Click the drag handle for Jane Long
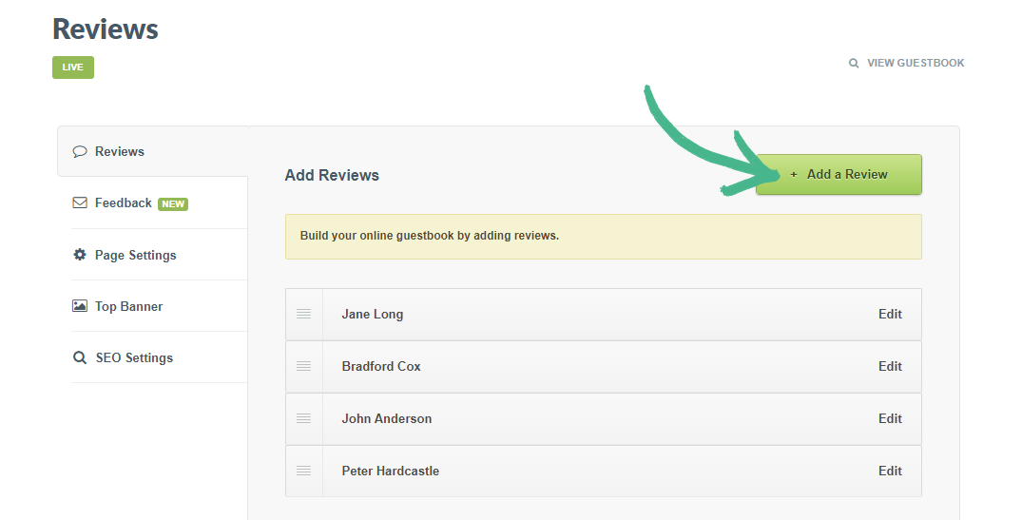The height and width of the screenshot is (520, 1022). pos(303,314)
